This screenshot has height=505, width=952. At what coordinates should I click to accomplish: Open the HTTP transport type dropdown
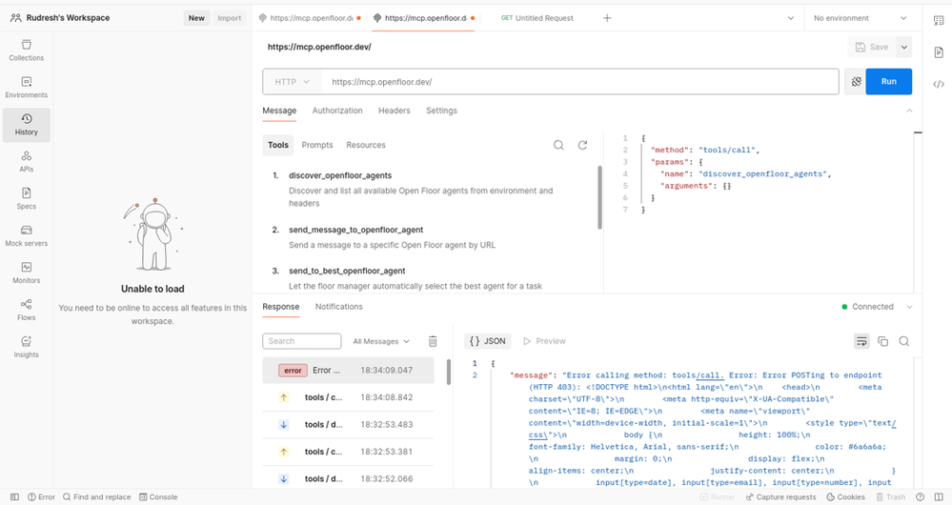click(292, 82)
